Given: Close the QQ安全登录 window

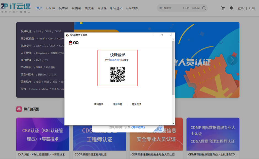Looking at the screenshot, I should coord(170,35).
